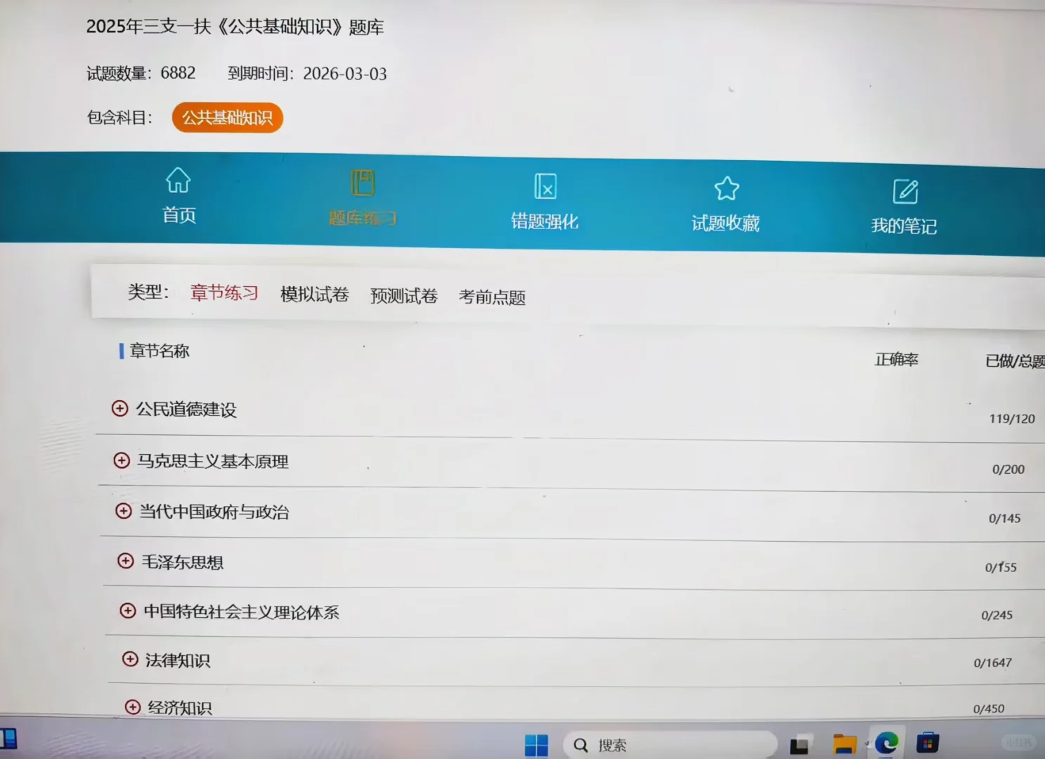The image size is (1045, 759).
Task: Switch to the 模拟试卷 tab
Action: (x=314, y=295)
